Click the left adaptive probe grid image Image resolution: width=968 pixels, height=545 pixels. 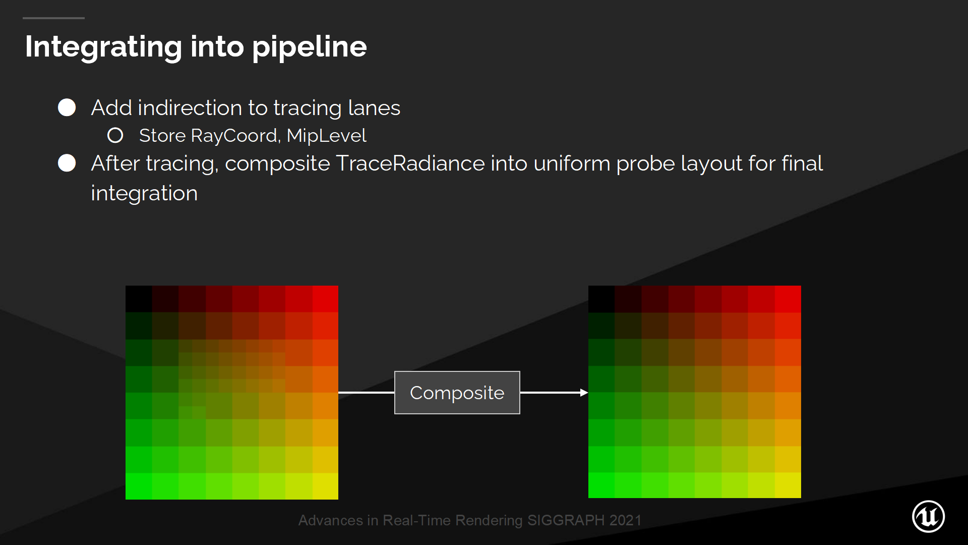coord(232,393)
